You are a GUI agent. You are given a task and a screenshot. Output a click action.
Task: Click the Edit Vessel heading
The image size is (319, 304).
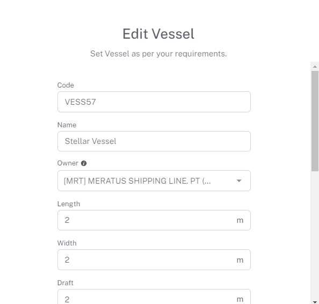click(x=158, y=34)
